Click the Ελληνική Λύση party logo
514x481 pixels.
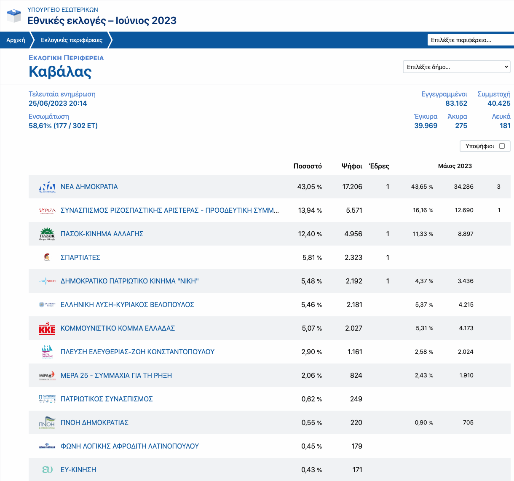(47, 305)
